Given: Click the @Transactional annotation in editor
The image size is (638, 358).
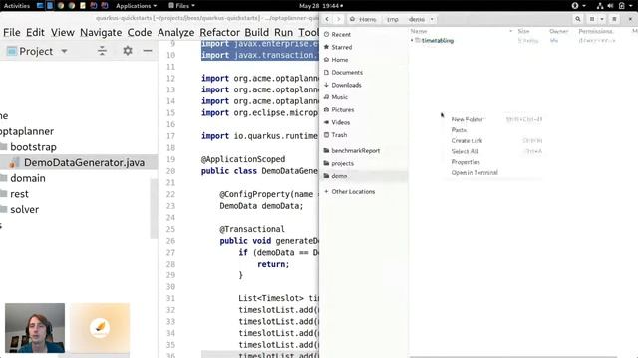Looking at the screenshot, I should tap(252, 229).
